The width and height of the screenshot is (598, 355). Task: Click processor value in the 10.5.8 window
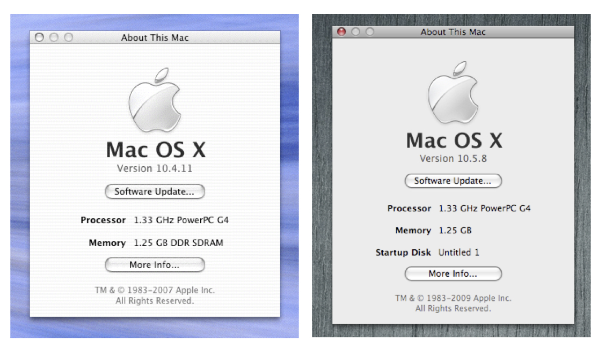click(x=485, y=209)
